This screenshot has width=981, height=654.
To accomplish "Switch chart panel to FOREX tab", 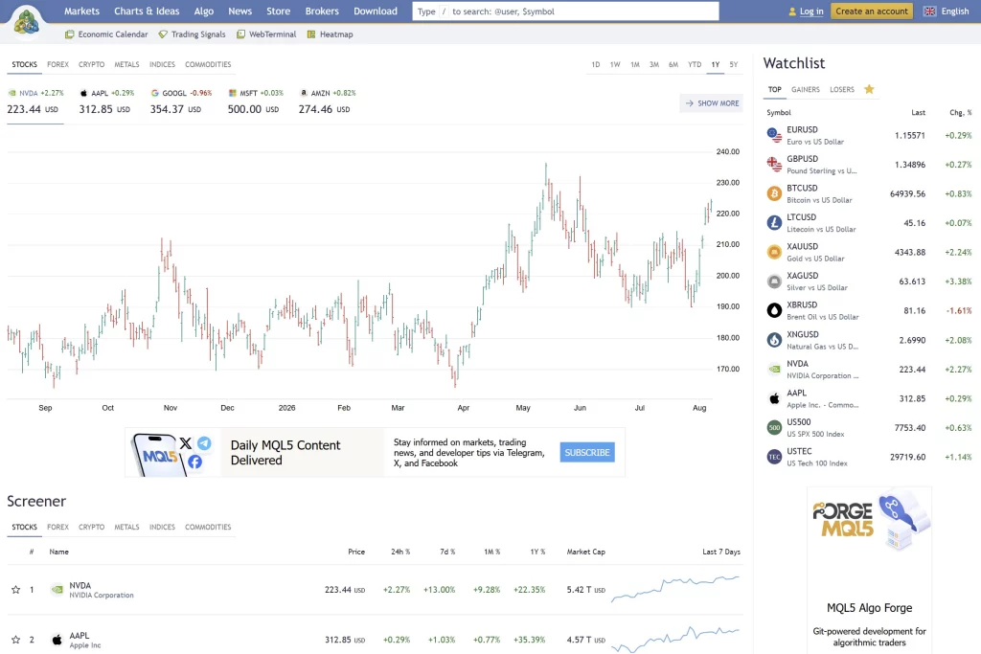I will [x=57, y=64].
